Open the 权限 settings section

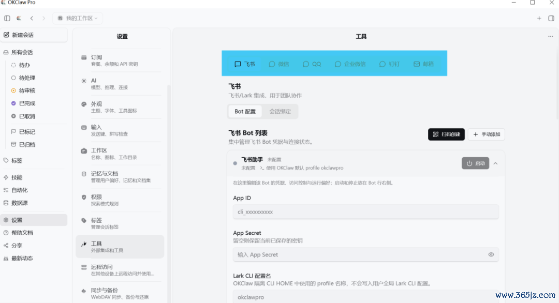120,200
